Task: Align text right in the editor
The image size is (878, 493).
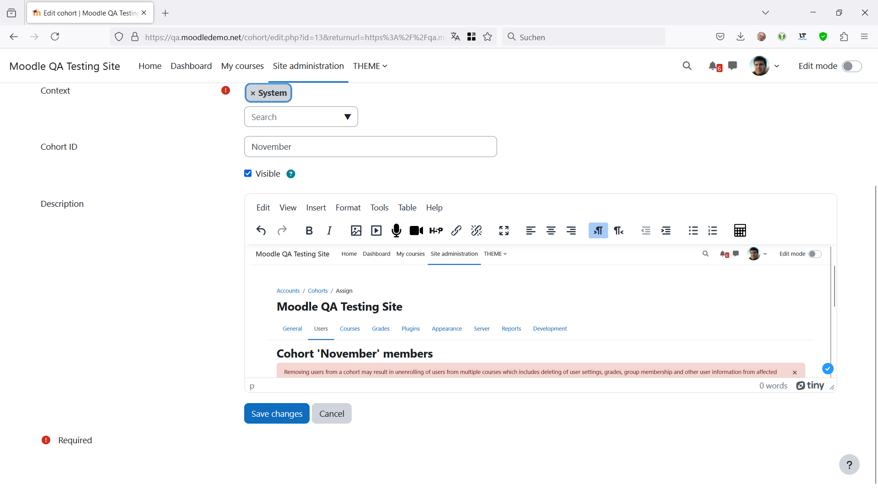Action: coord(571,231)
